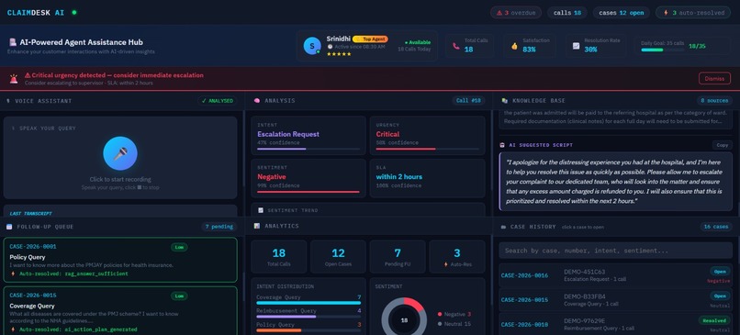Image resolution: width=740 pixels, height=335 pixels.
Task: Click the cases 12 open badge
Action: point(621,13)
